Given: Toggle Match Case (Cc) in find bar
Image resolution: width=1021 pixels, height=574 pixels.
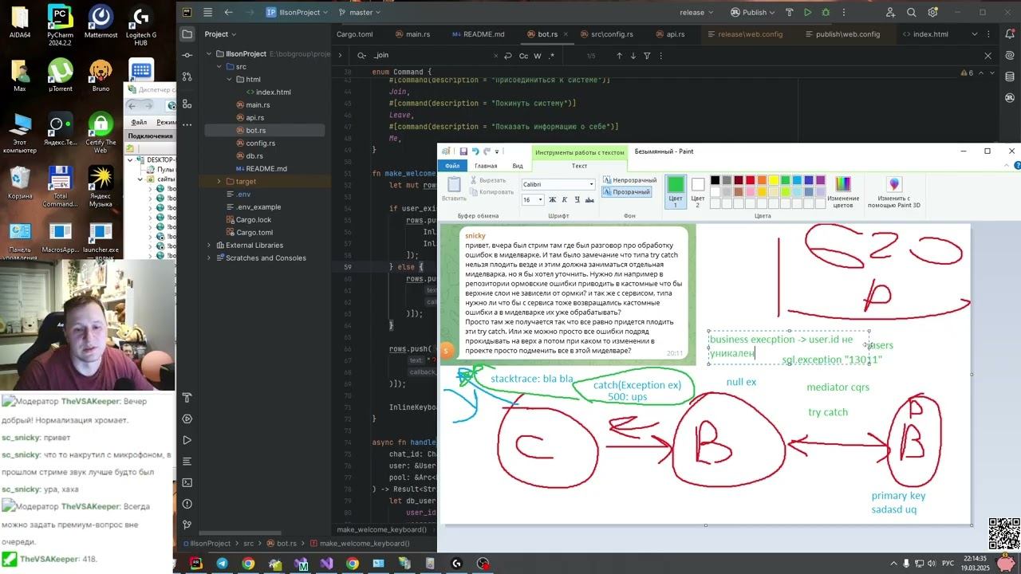Looking at the screenshot, I should 523,56.
